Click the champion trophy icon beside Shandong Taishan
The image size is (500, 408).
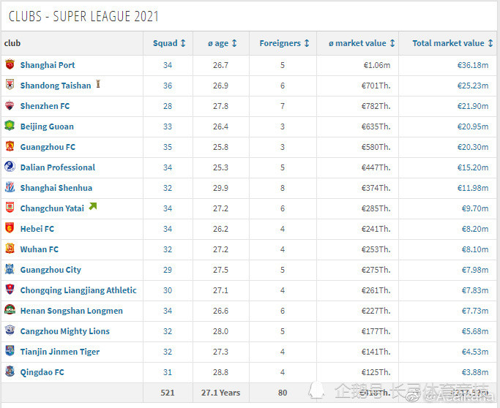pos(98,85)
